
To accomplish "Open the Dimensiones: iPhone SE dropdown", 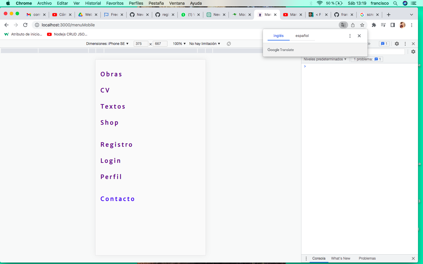I will tap(107, 44).
